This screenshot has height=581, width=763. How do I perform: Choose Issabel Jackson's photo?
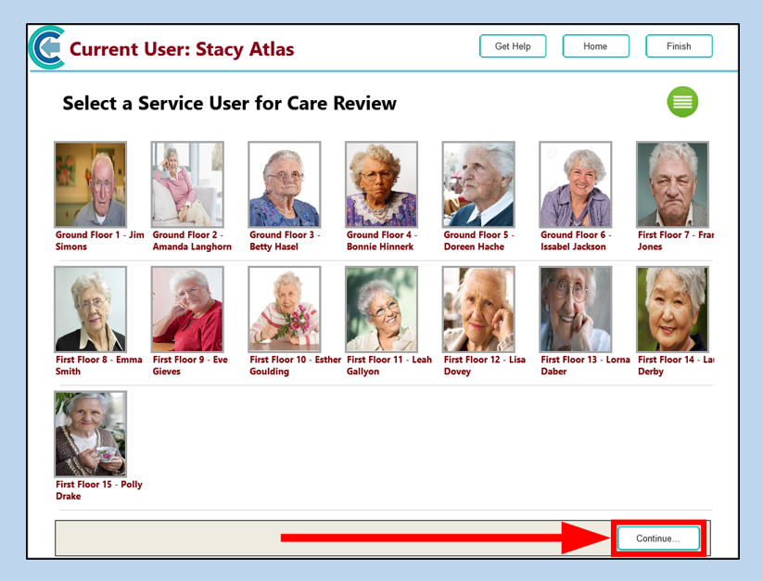(575, 184)
